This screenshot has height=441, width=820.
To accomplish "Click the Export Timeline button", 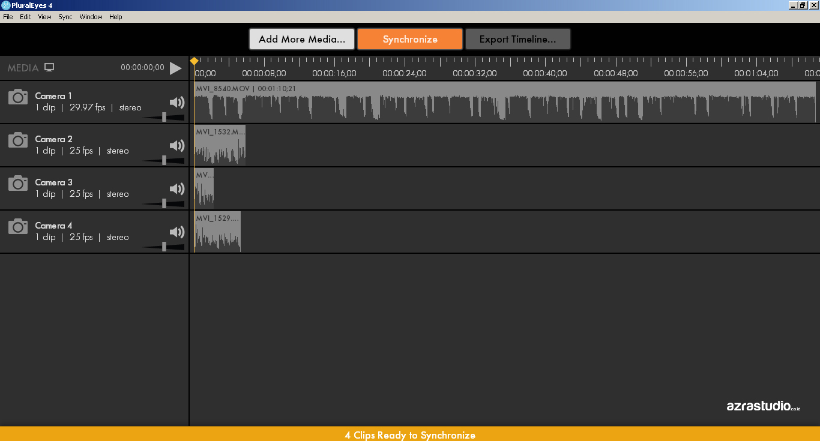I will pyautogui.click(x=517, y=39).
